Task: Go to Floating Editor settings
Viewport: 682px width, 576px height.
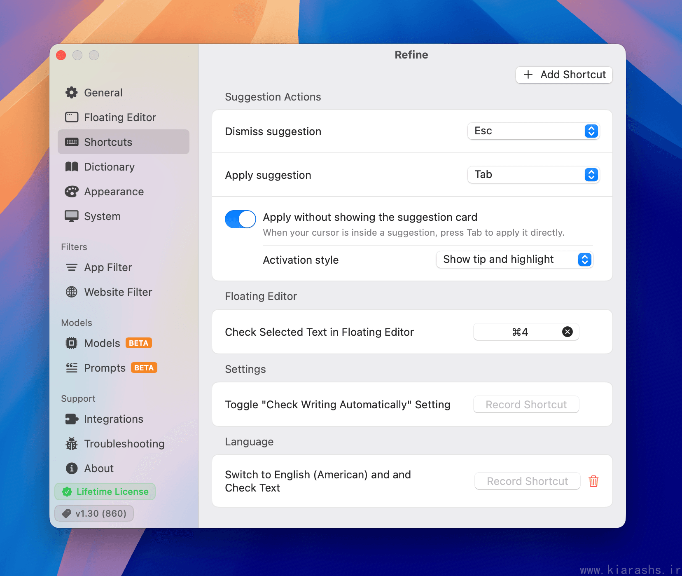Action: (x=124, y=117)
